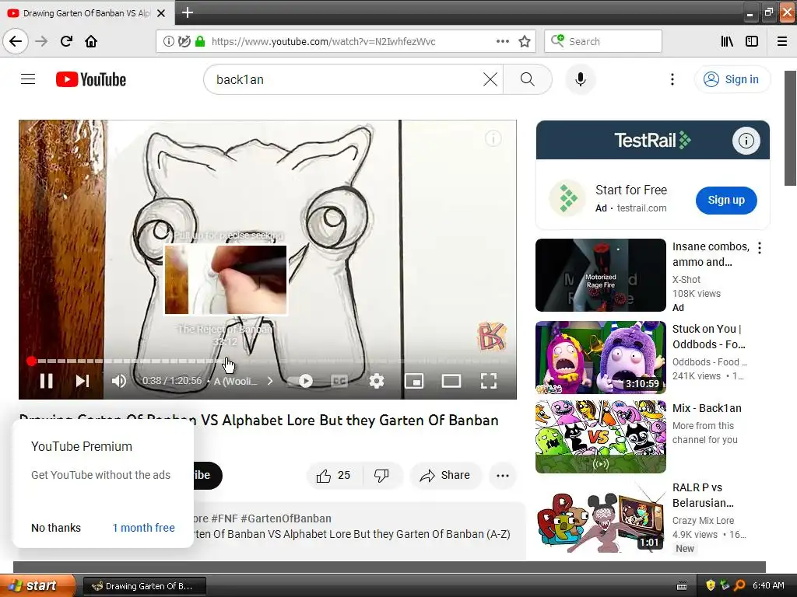Run YouTube search with magnifier button
Screen dimensions: 797x597
point(528,79)
